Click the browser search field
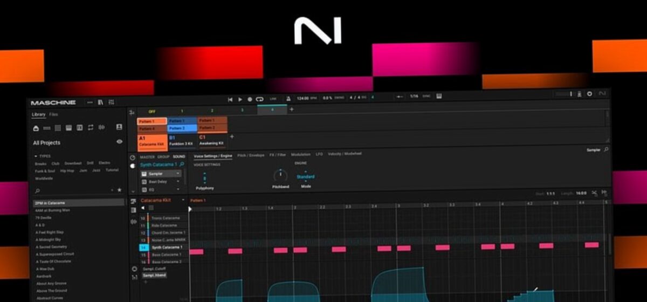This screenshot has width=647, height=302. 73,191
